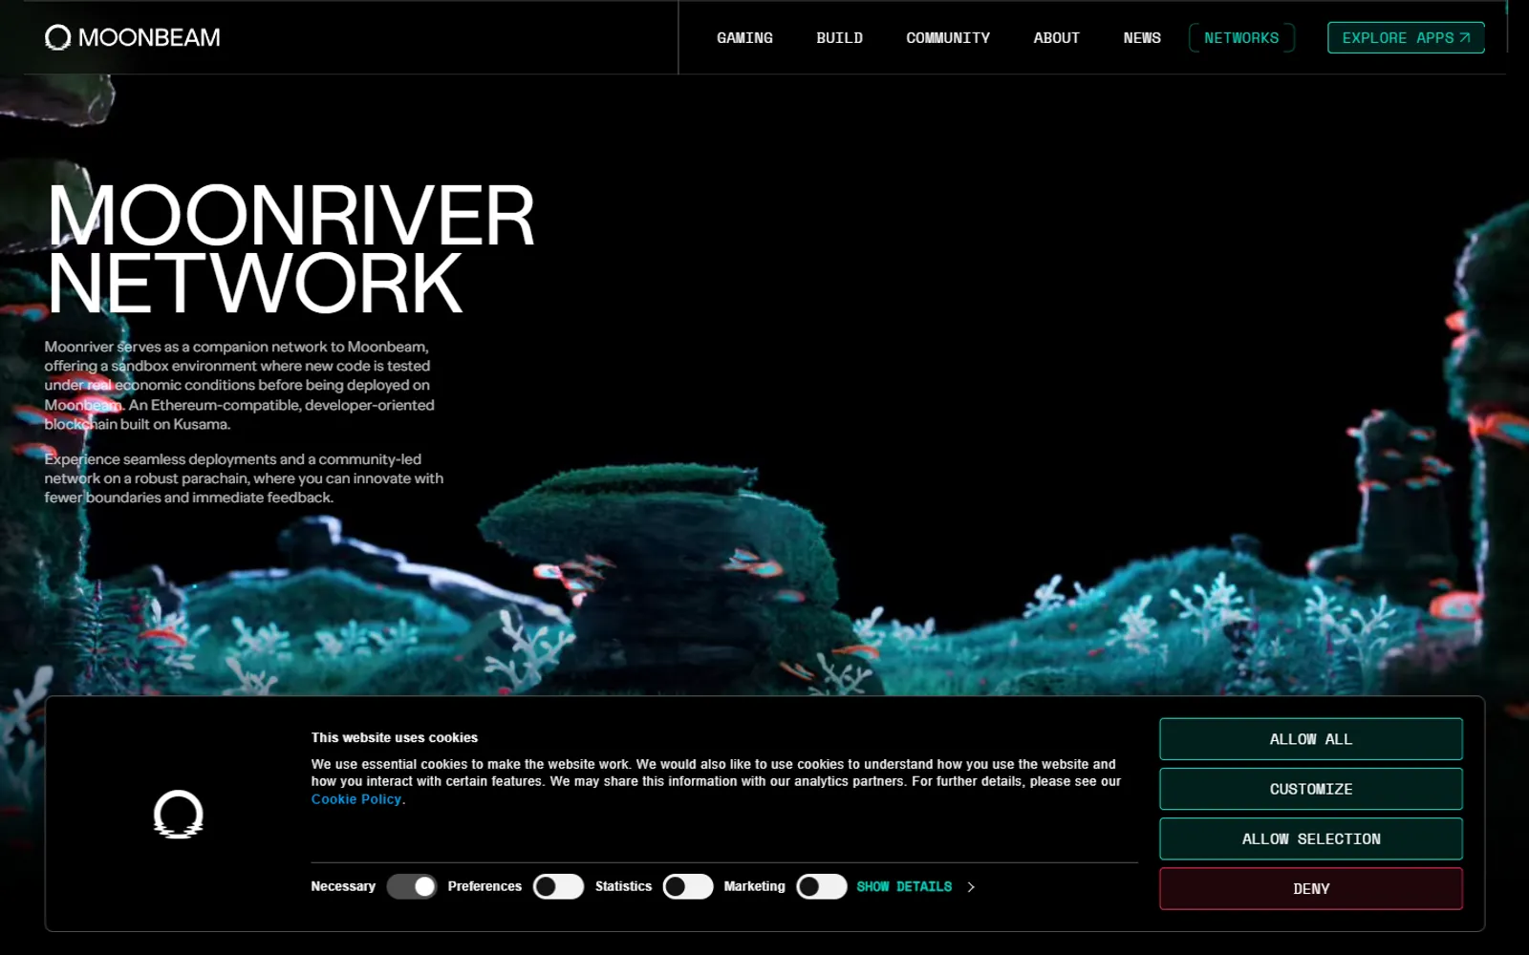Click the Allow All cookies button

[x=1311, y=739]
